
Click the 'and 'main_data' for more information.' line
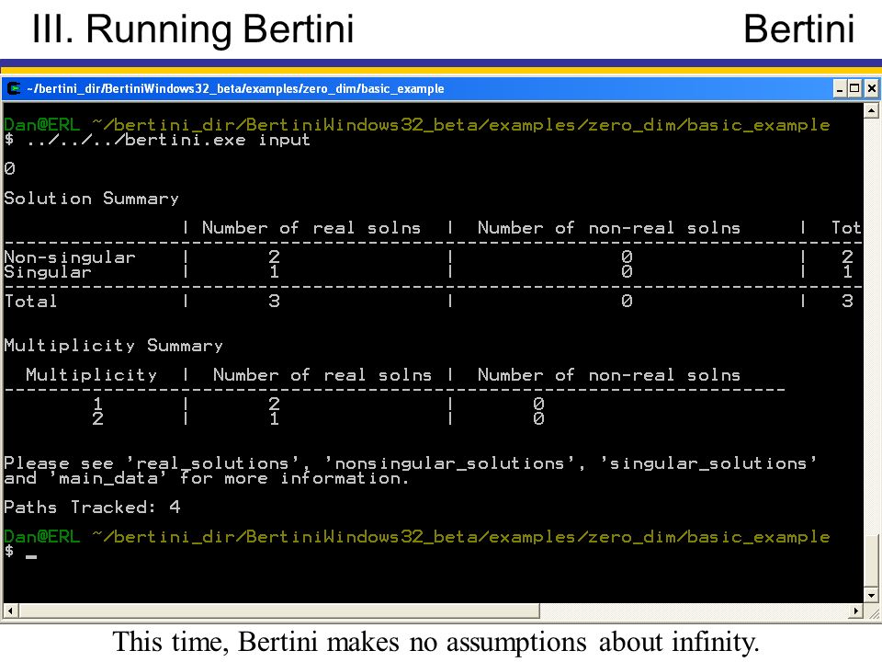click(206, 478)
